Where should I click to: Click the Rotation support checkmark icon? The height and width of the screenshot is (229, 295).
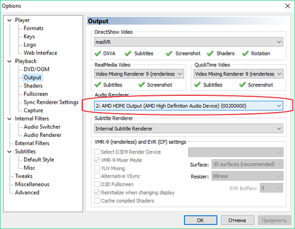(245, 53)
